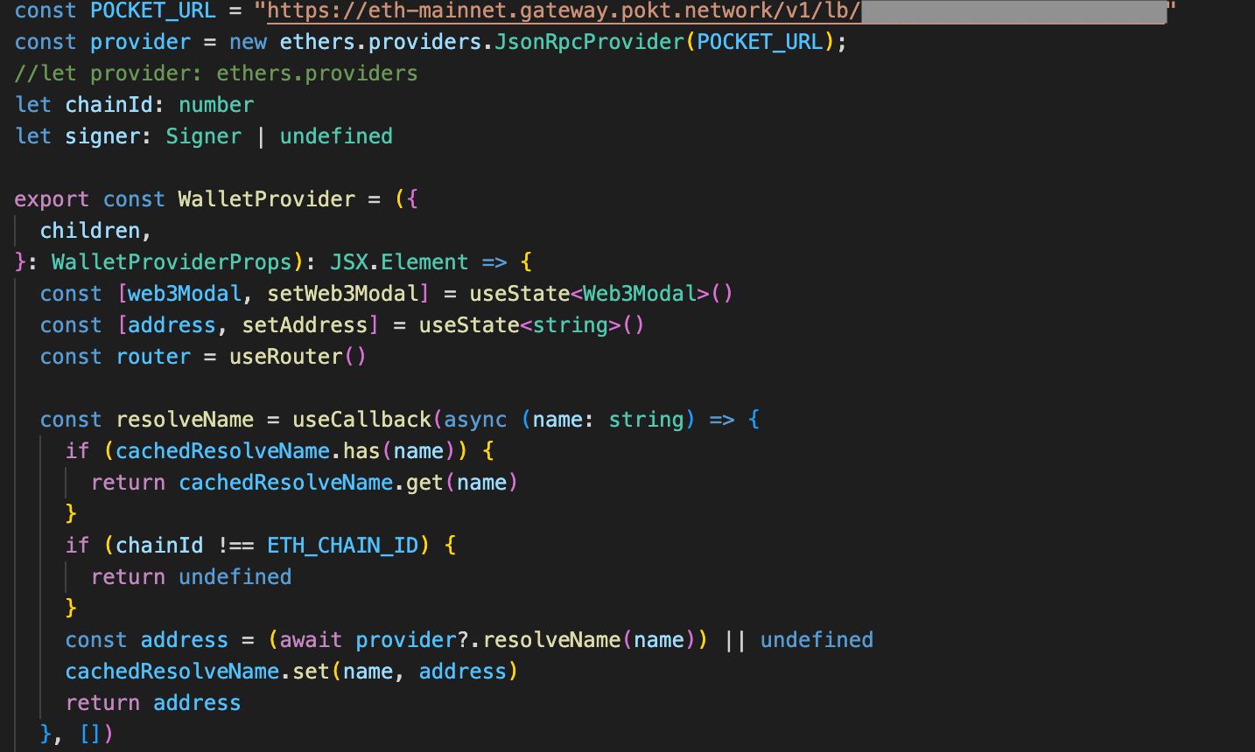
Task: Place cursor in commented '//let provider' line
Action: pyautogui.click(x=216, y=73)
